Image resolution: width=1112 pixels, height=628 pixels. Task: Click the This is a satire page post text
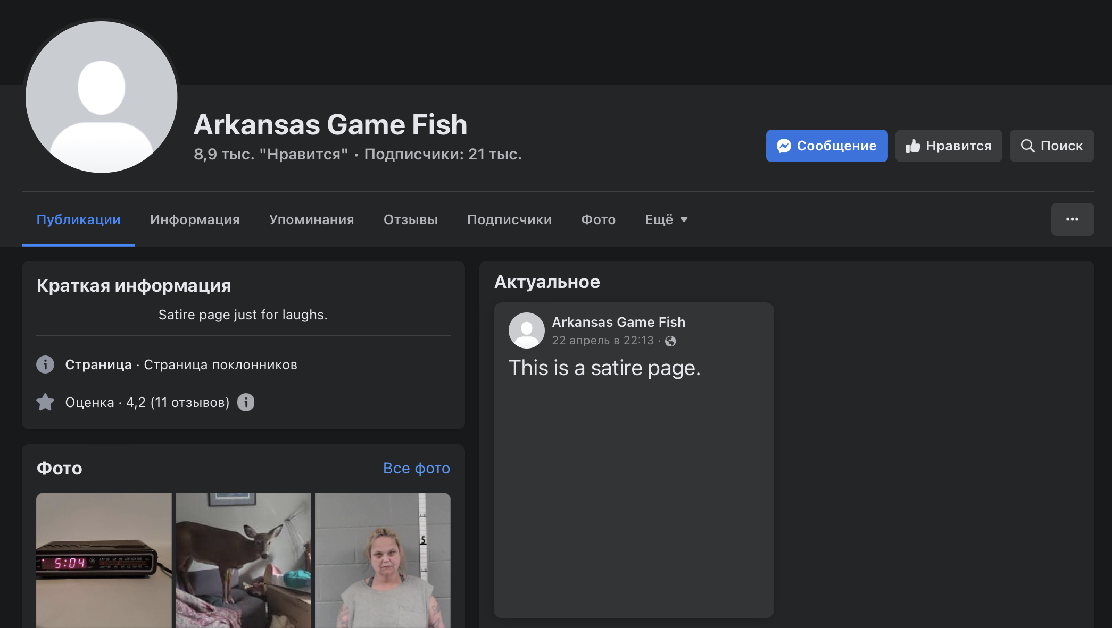tap(604, 368)
